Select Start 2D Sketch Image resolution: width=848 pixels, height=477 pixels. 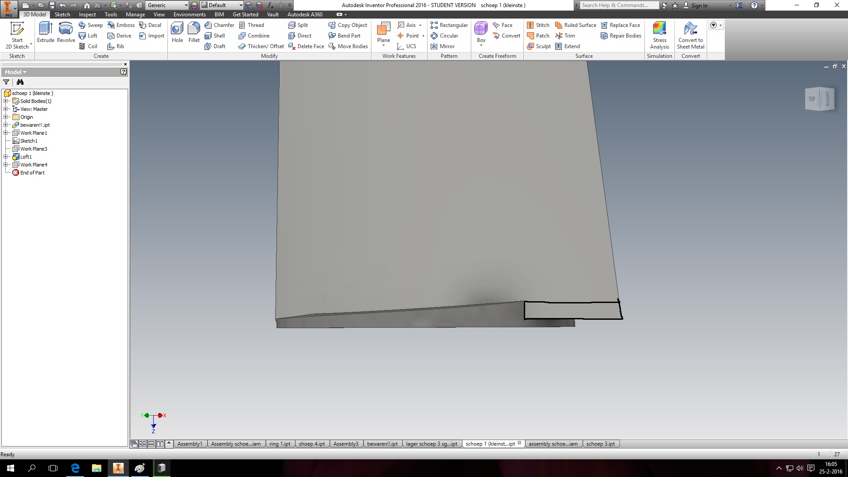pos(17,35)
